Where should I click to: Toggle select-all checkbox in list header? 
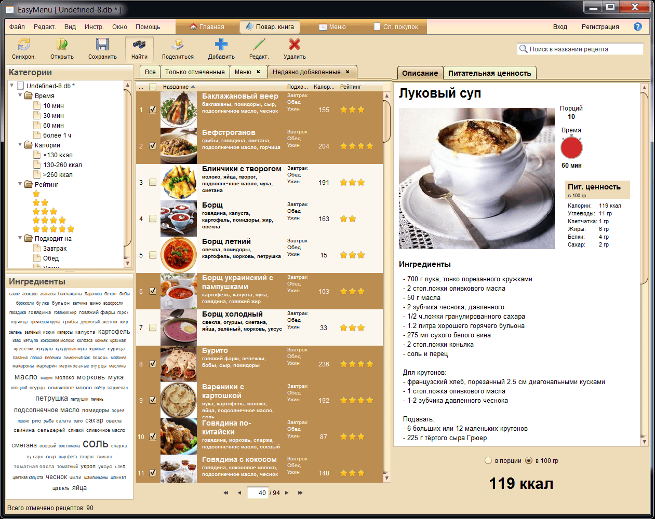tap(153, 87)
